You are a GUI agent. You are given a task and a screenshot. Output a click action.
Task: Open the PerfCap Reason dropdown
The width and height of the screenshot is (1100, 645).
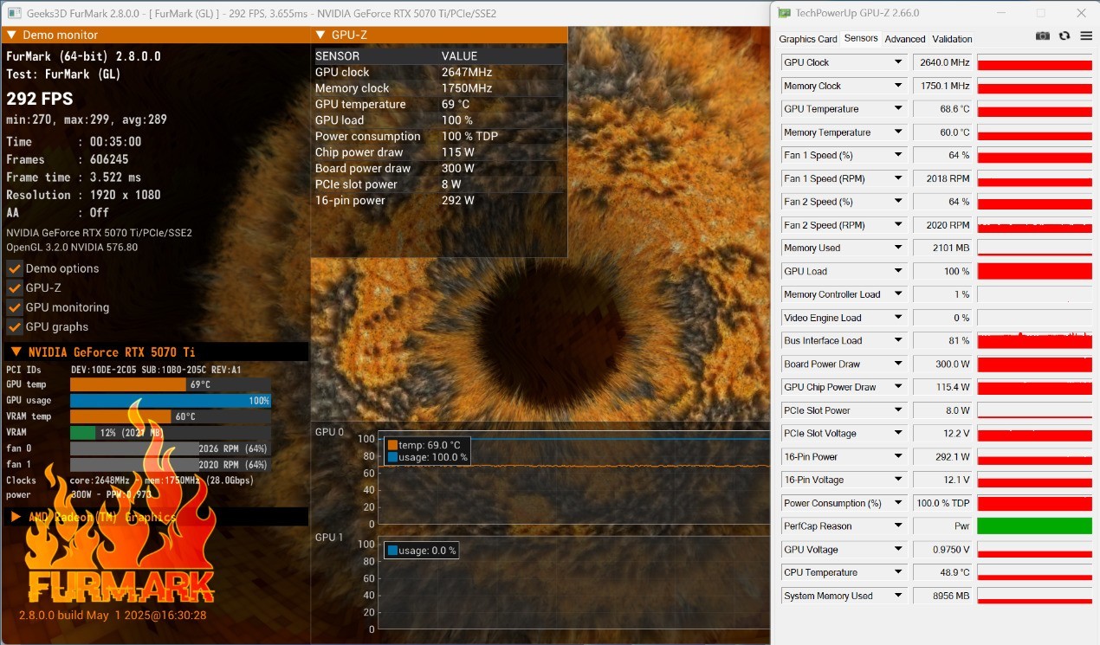click(x=898, y=526)
